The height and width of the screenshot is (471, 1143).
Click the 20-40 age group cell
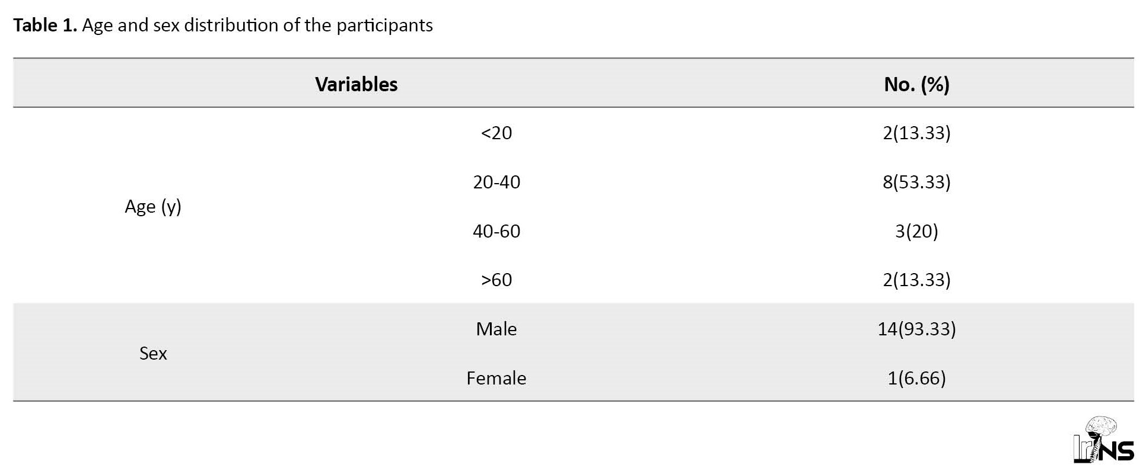coord(496,182)
